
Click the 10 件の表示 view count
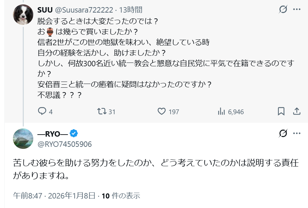click(121, 196)
